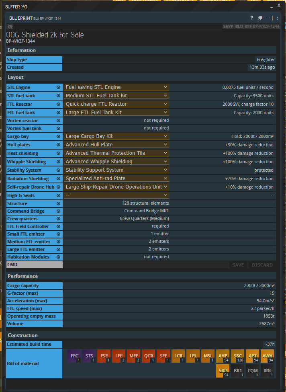Click the SRP material icon
Viewport: 286px width, 392px height.
[223, 371]
